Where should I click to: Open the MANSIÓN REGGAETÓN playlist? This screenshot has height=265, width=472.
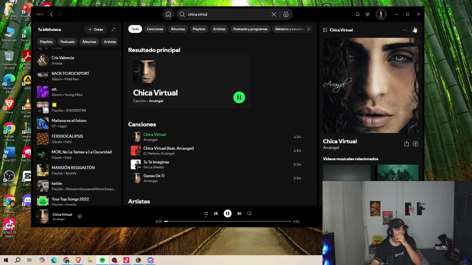tap(77, 170)
